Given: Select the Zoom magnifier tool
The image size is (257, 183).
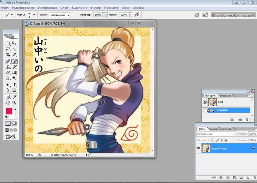Looking at the screenshot, I should pyautogui.click(x=15, y=103).
